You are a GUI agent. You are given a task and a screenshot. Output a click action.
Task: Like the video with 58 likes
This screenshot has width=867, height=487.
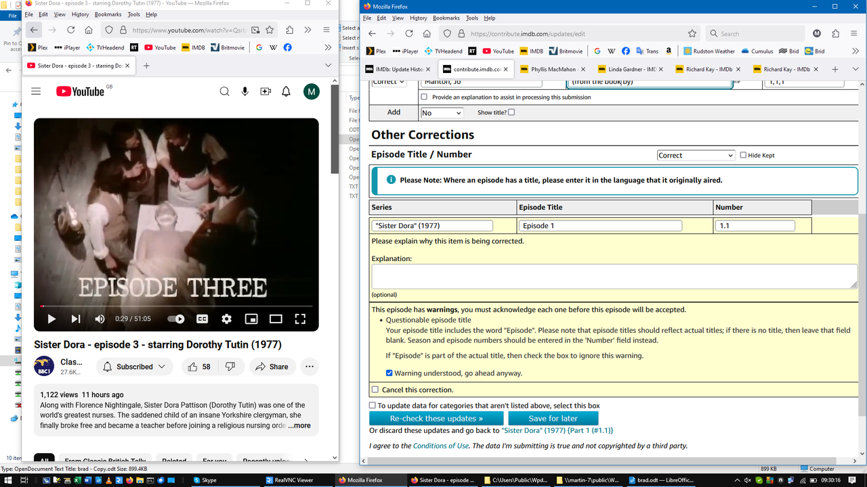[x=198, y=367]
